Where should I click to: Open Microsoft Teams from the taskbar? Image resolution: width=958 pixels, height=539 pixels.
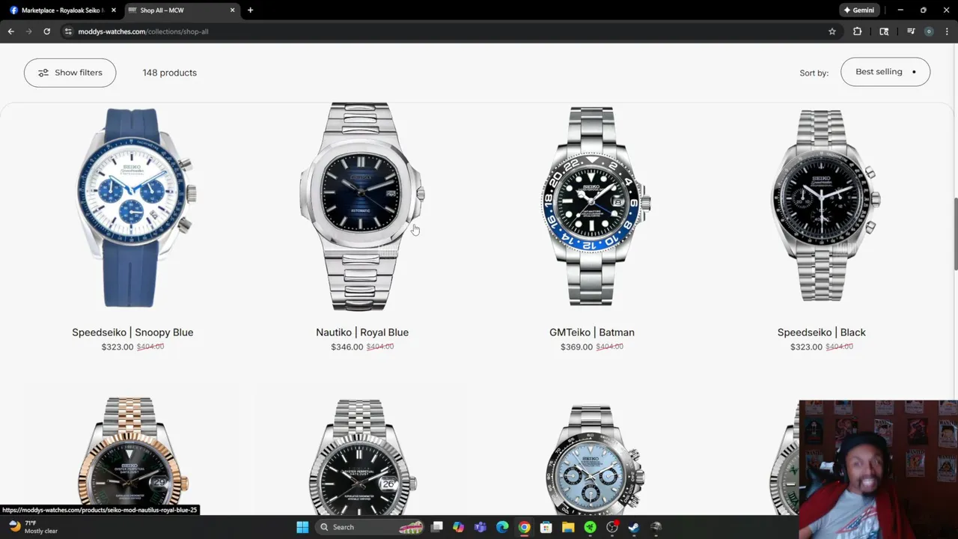480,527
